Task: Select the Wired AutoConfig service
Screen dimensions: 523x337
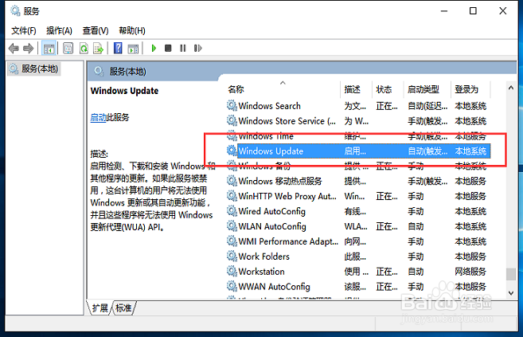Action: tap(358, 211)
